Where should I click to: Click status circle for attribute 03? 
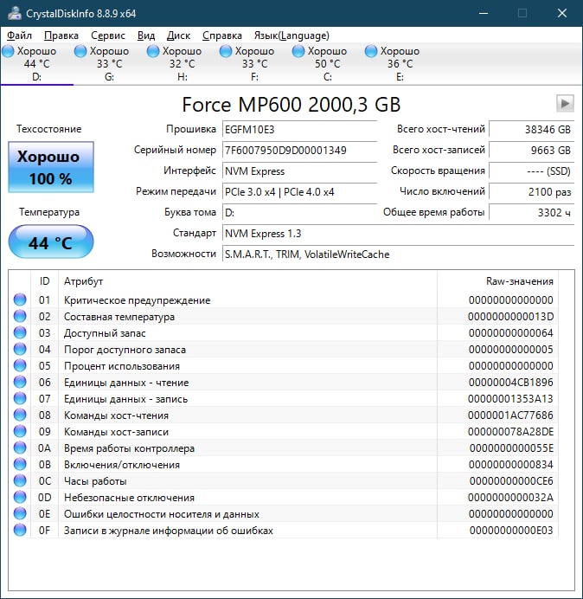click(20, 332)
